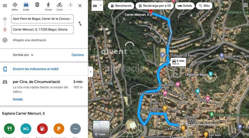Select the Millor travel mode tab

[x=15, y=7]
